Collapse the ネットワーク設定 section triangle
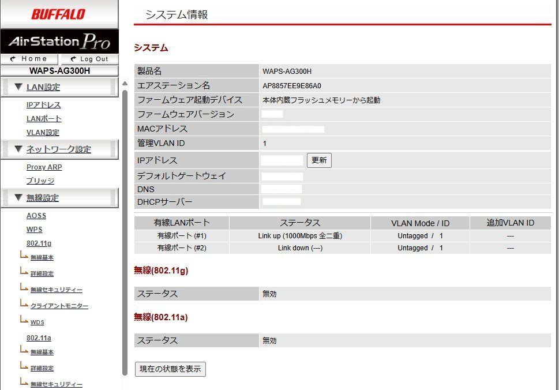 pos(18,149)
